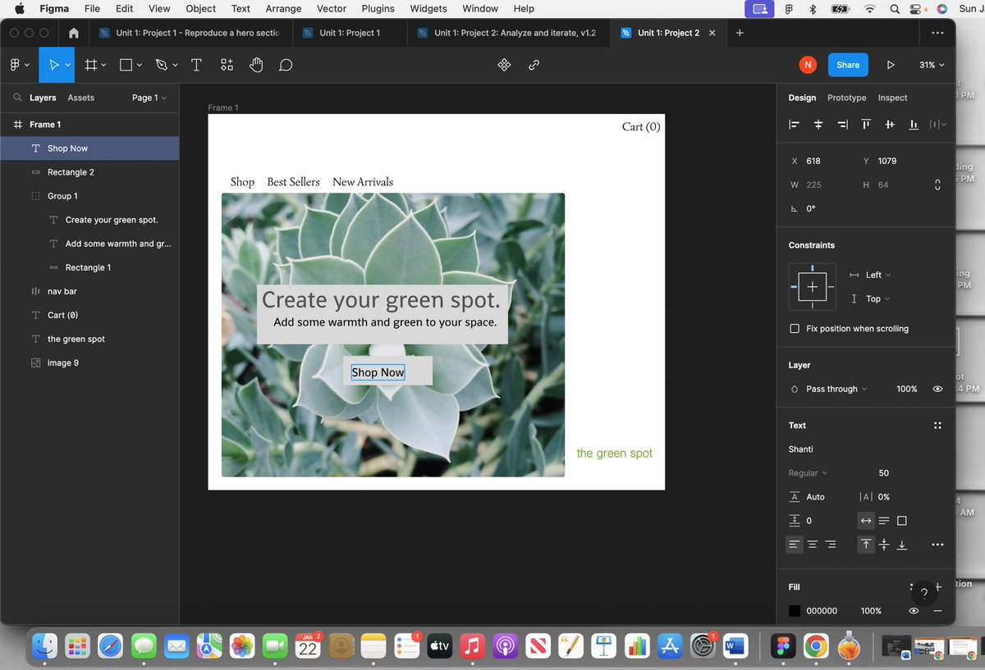Screen dimensions: 985x670
Task: Click the Create link icon
Action: click(534, 65)
